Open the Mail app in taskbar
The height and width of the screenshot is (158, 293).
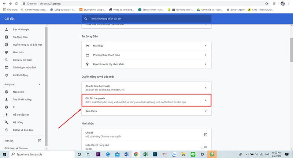[x=117, y=154]
